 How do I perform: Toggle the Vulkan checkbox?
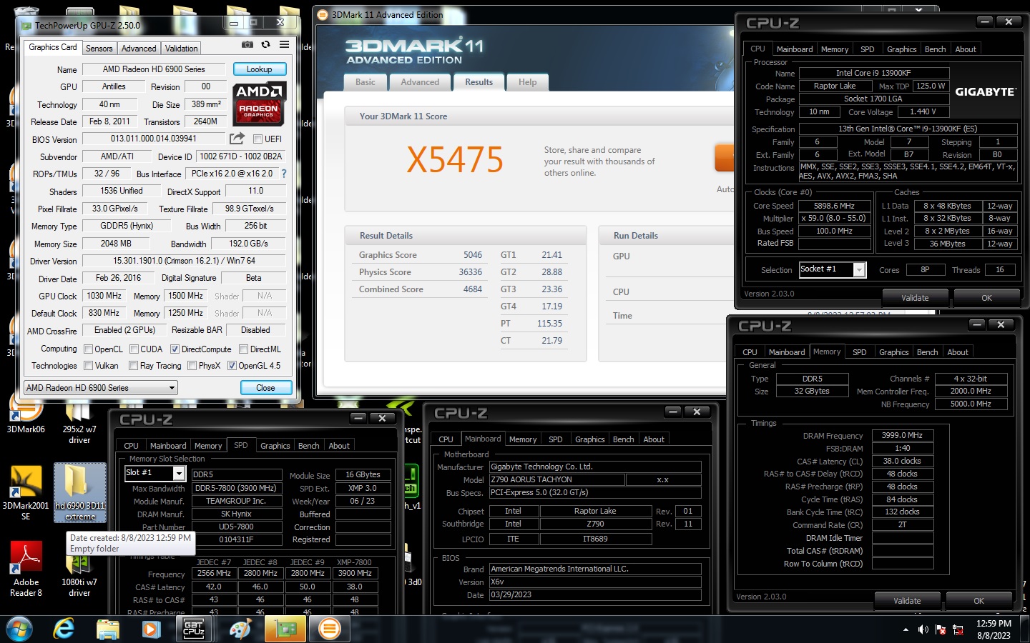[88, 366]
